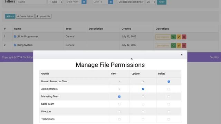Click the Create Folder button
The height and width of the screenshot is (124, 221).
[25, 16]
